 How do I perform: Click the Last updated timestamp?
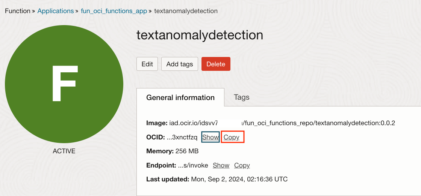coord(239,179)
